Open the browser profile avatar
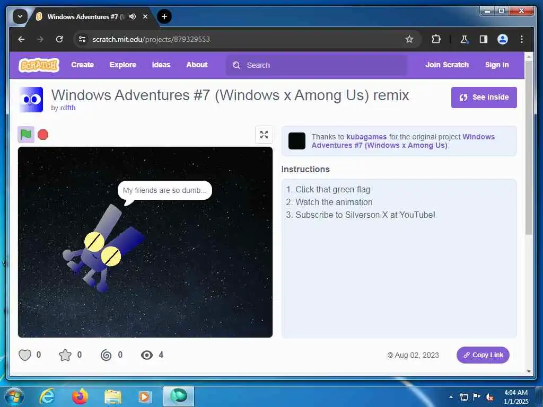This screenshot has width=543, height=407. (503, 39)
